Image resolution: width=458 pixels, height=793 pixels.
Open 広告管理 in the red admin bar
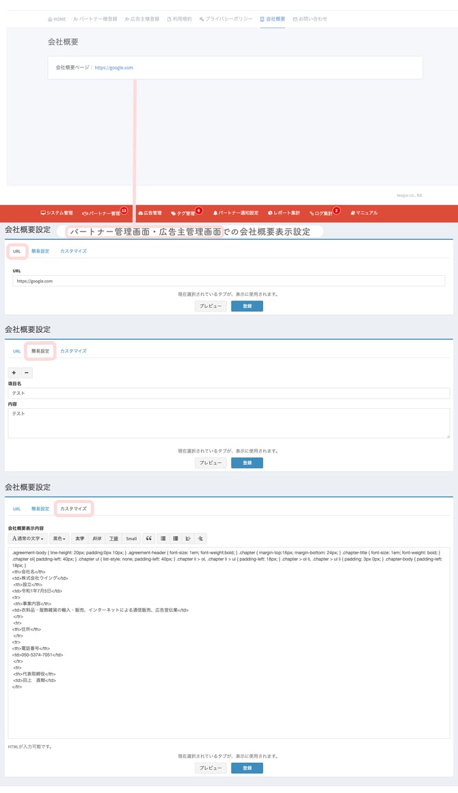pos(150,213)
